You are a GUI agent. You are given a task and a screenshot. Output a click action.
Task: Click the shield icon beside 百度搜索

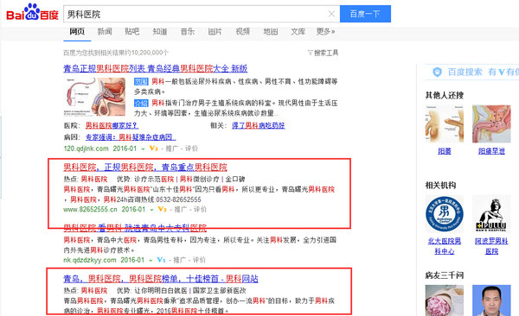(437, 72)
